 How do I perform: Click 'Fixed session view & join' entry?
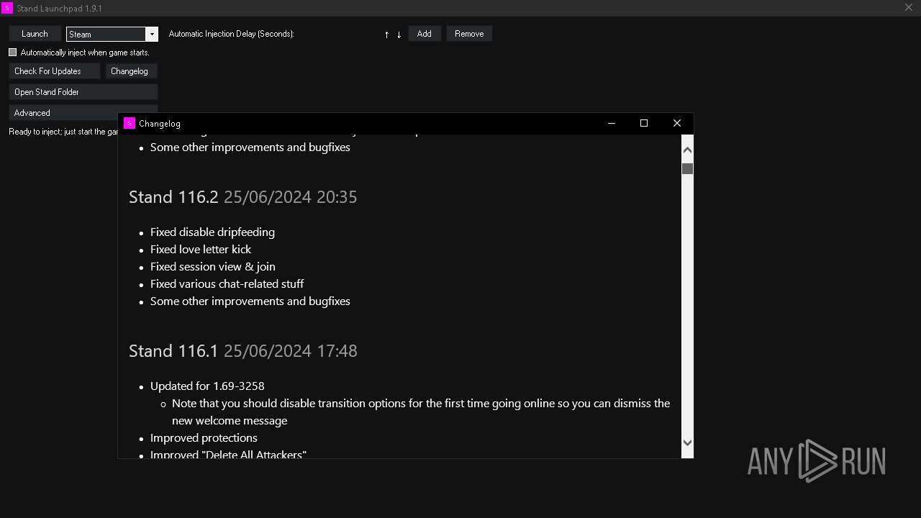pos(213,266)
